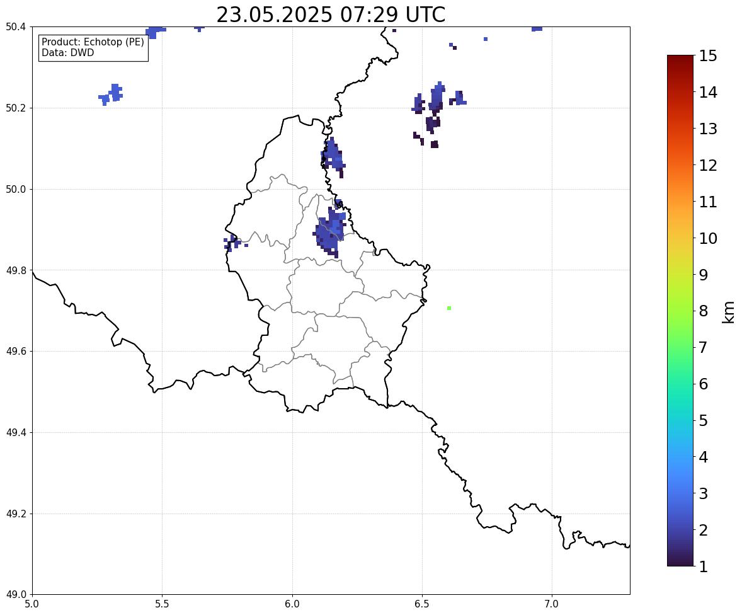Click the colorbar gradient

(680, 311)
